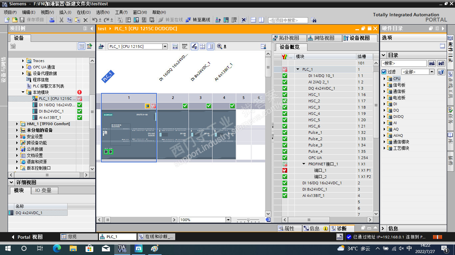Image resolution: width=455 pixels, height=255 pixels.
Task: Click the download to device icon
Action: [x=128, y=20]
